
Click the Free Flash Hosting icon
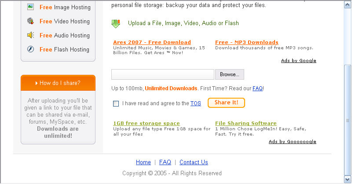(x=30, y=49)
